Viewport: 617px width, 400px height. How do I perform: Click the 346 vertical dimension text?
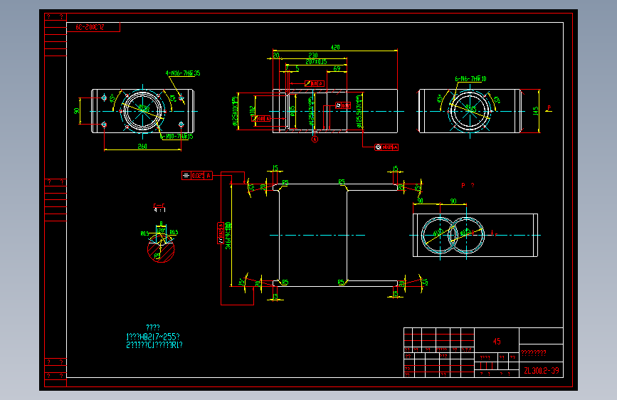(228, 236)
